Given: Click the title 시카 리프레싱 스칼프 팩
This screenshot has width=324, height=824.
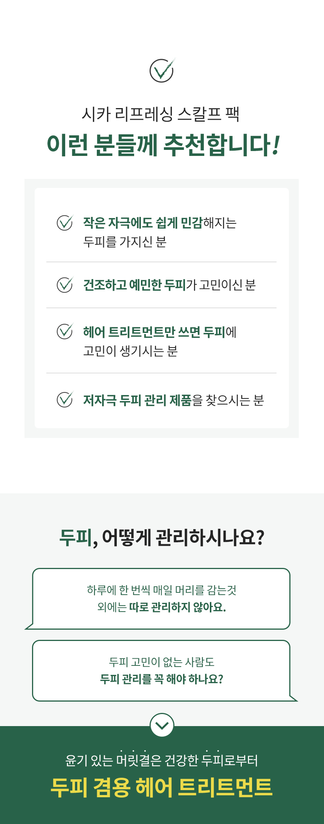Looking at the screenshot, I should pyautogui.click(x=161, y=114).
